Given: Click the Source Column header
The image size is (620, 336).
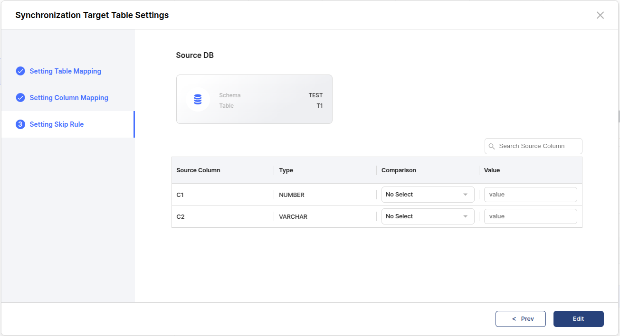Looking at the screenshot, I should point(198,170).
